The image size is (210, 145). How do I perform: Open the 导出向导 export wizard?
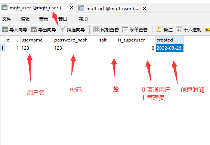click(43, 30)
